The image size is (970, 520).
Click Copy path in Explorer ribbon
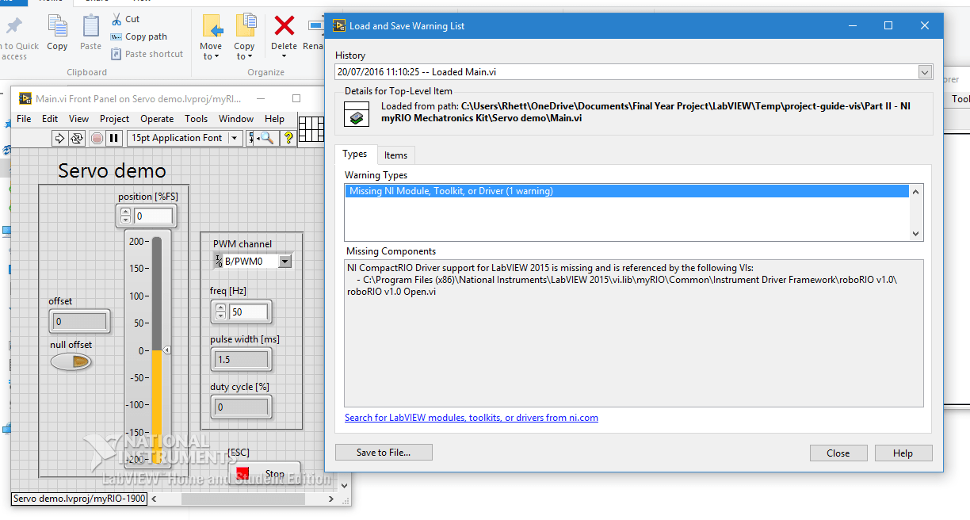(139, 36)
